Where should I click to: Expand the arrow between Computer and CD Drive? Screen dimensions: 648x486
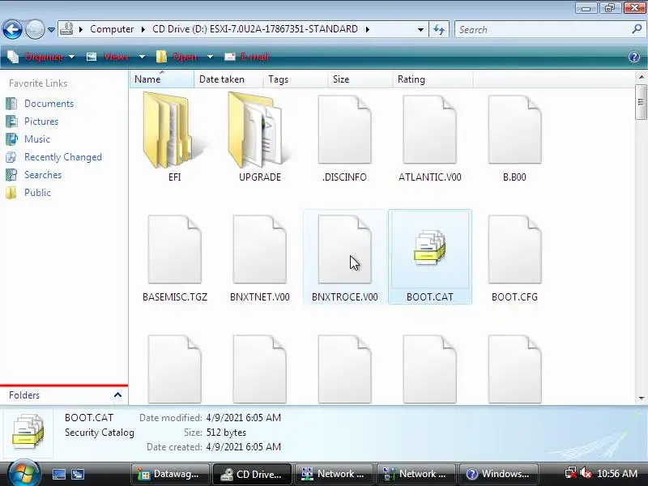(x=143, y=29)
